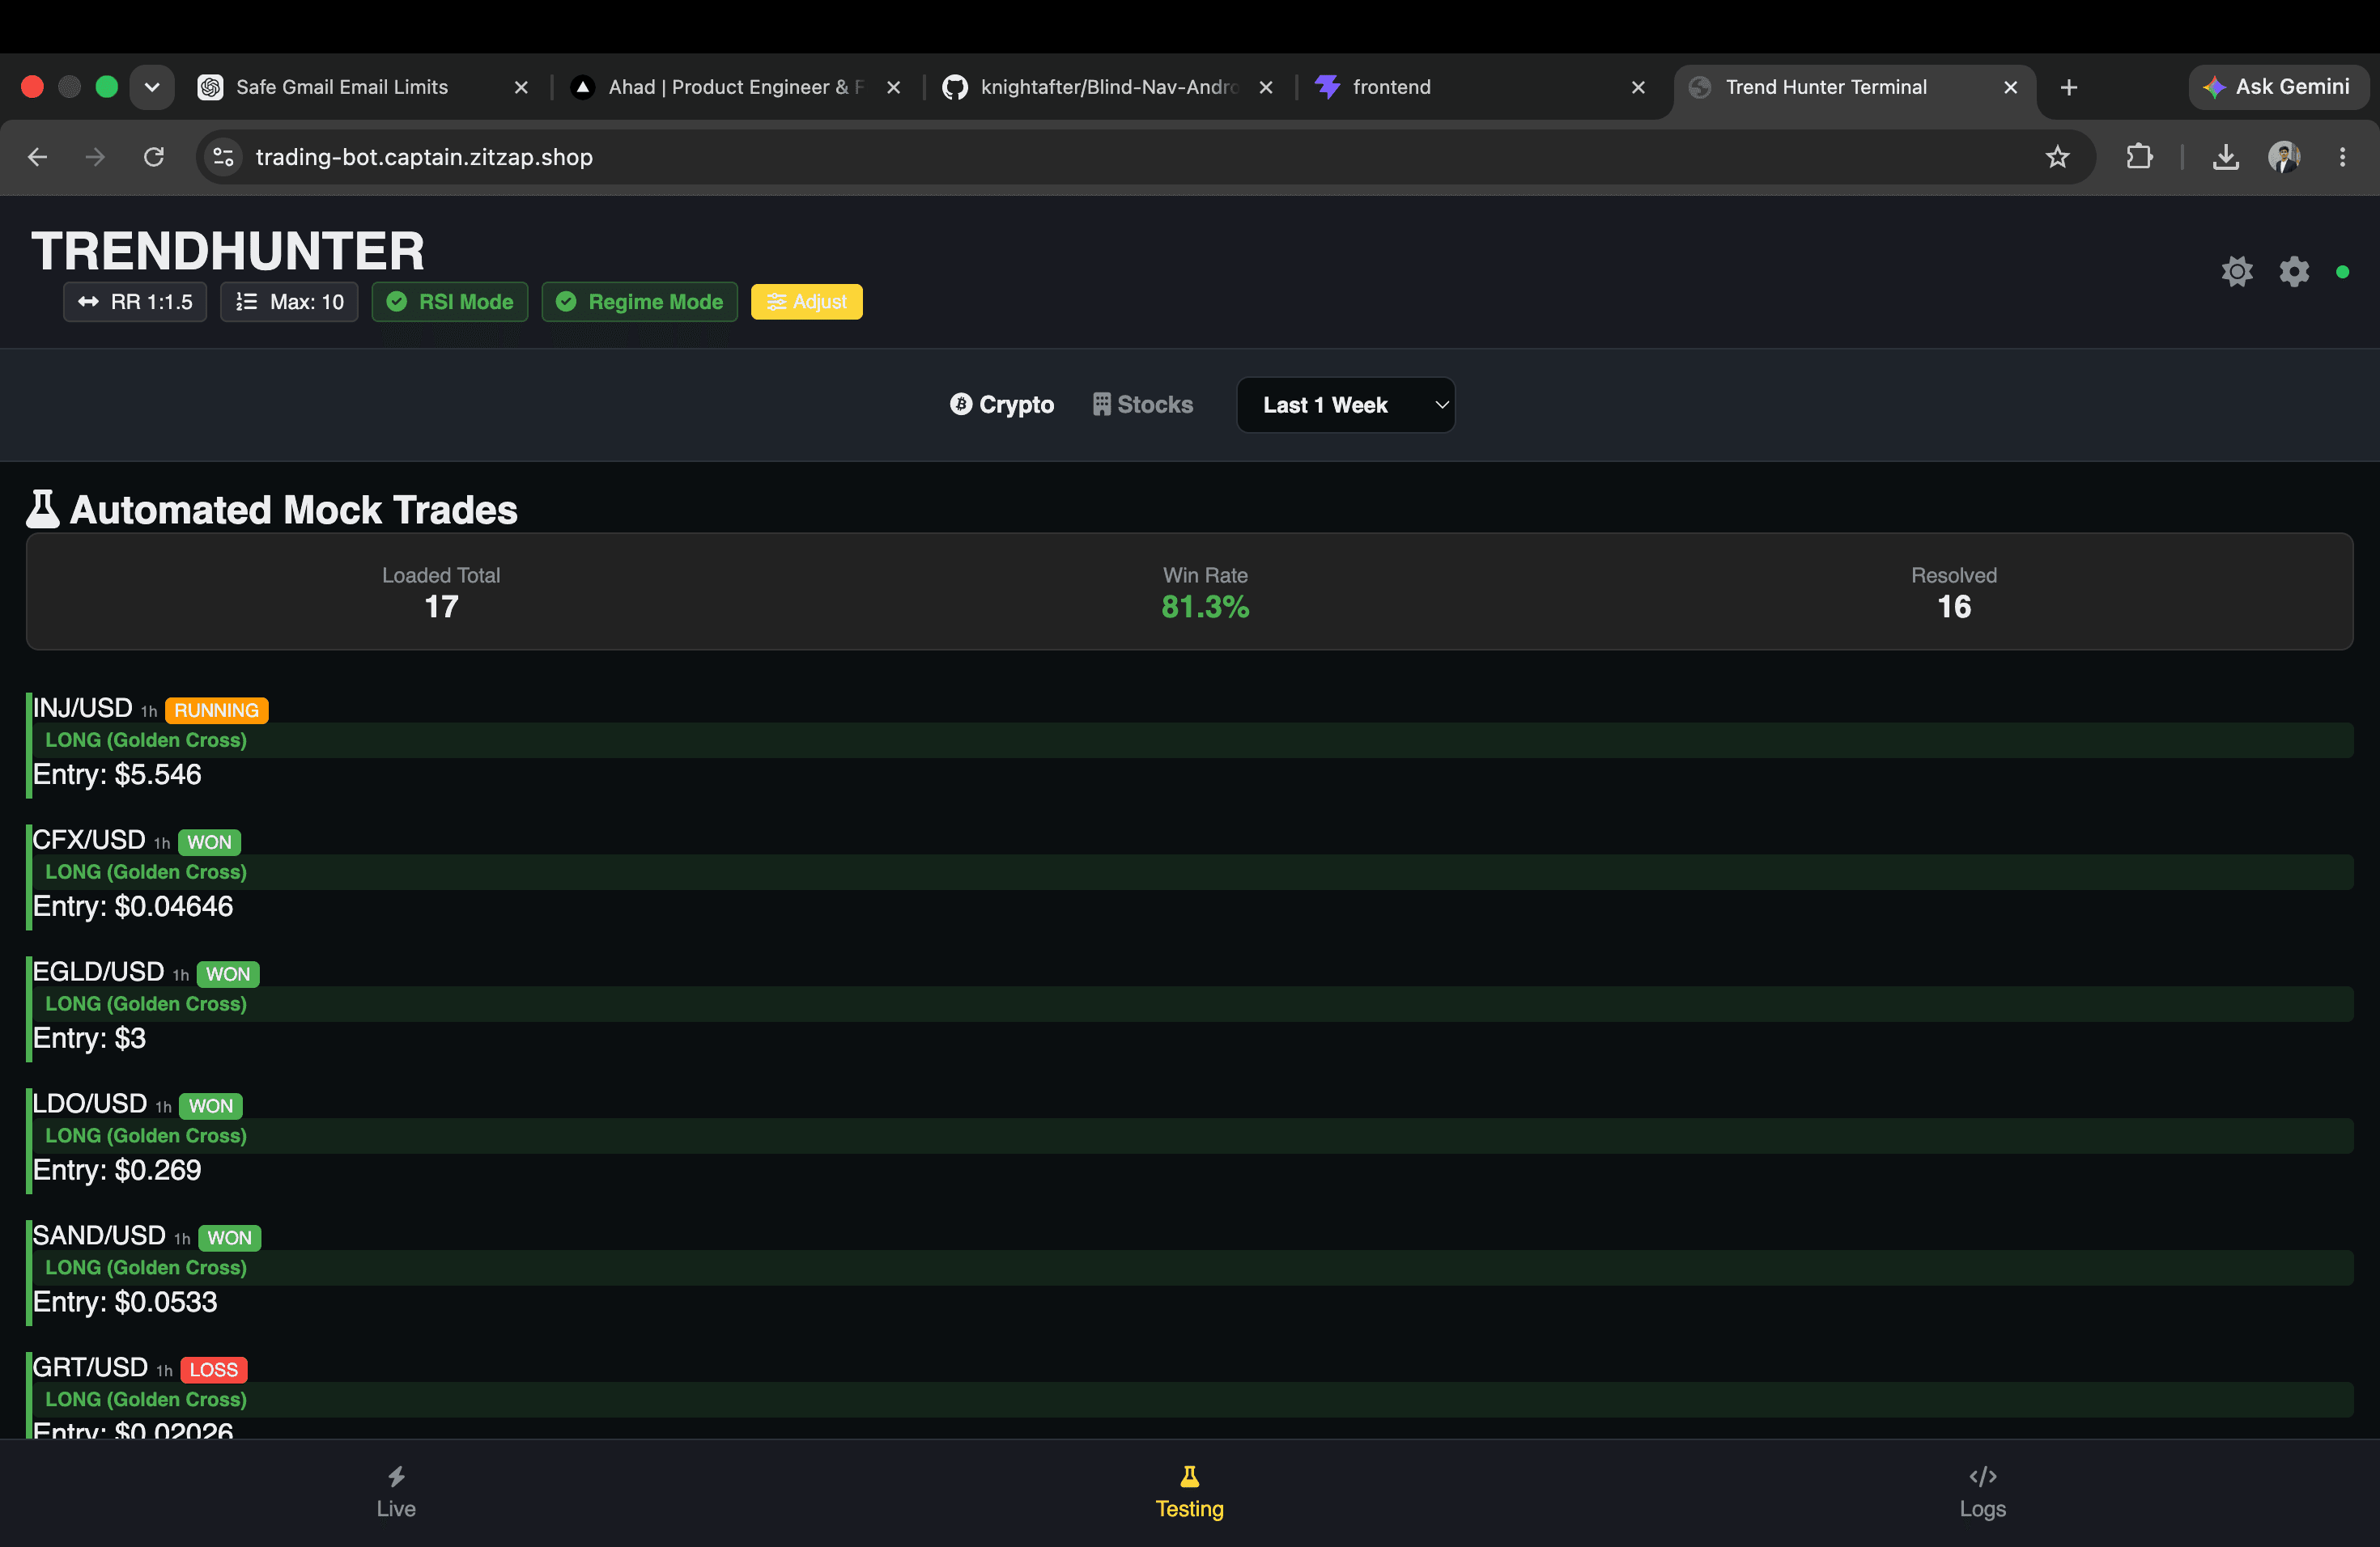
Task: Close the Safe Gmail Email Limits tab
Action: pos(521,88)
